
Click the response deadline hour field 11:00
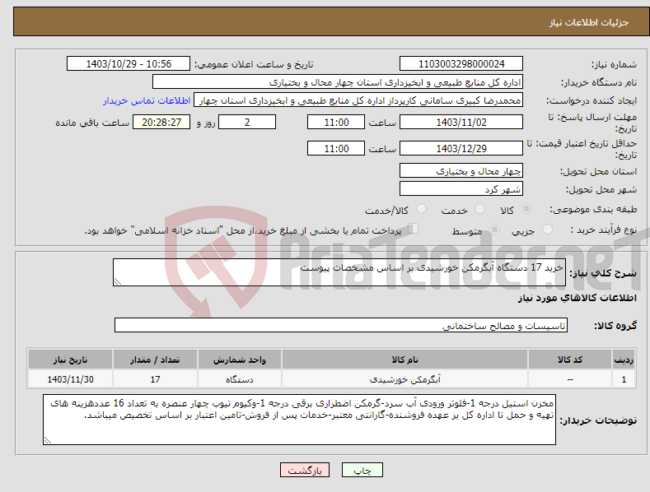[336, 122]
